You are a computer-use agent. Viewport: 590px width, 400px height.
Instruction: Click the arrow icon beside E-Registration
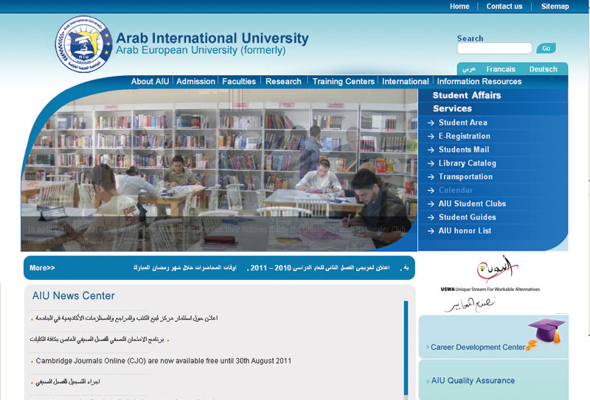pos(431,136)
